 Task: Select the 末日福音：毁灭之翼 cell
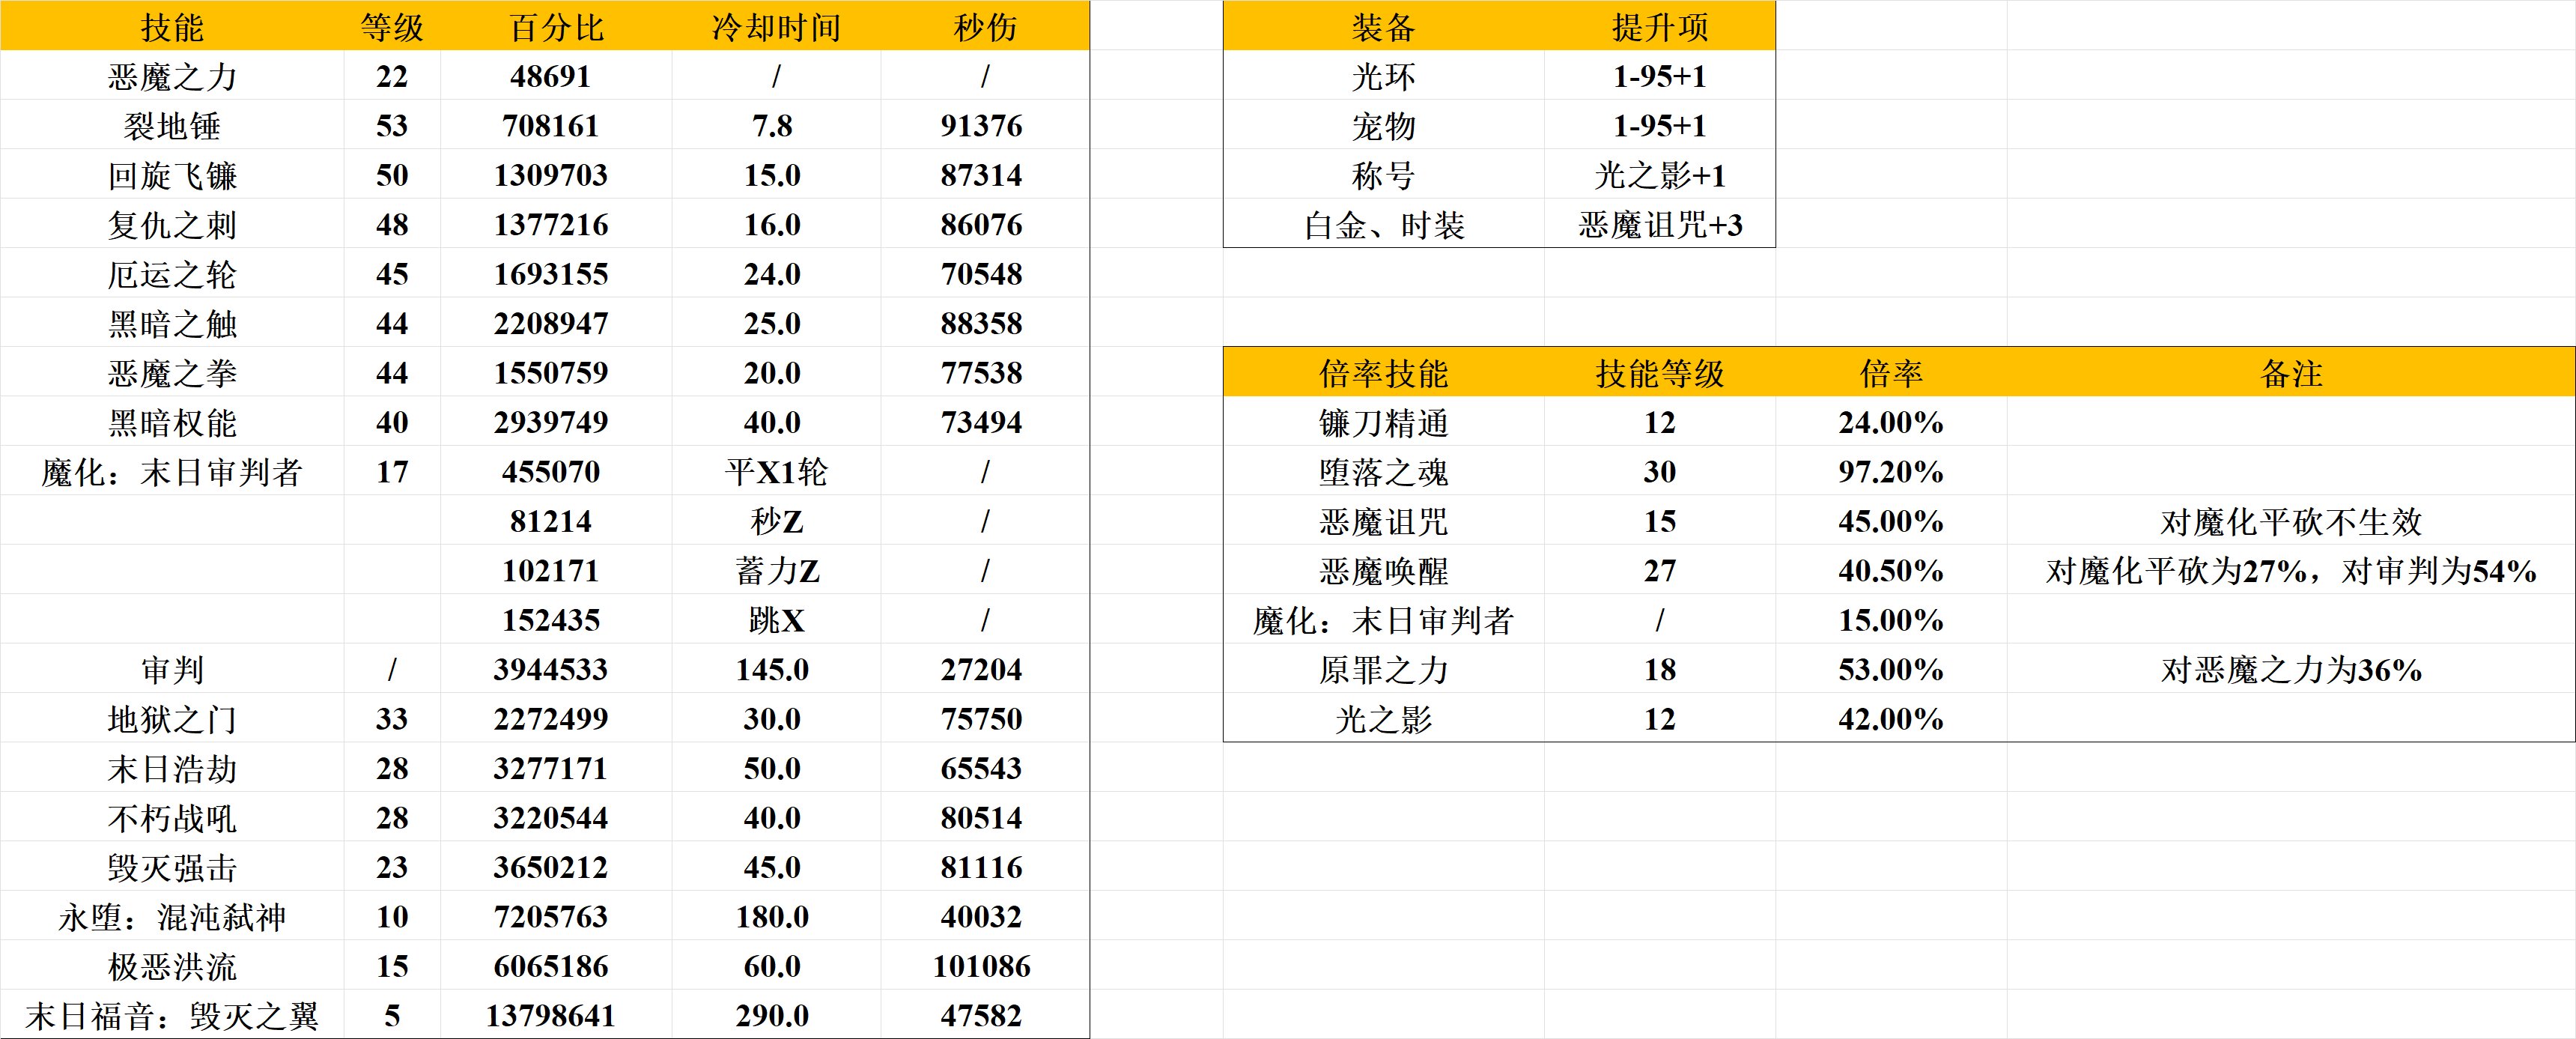172,1015
